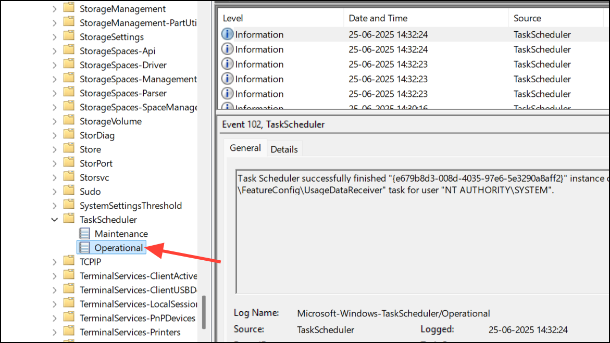
Task: Expand the TCPIP tree node
Action: (55, 262)
